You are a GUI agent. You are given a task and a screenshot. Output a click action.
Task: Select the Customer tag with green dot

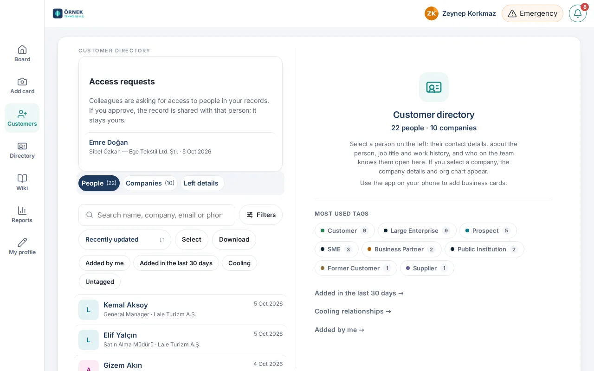tap(345, 230)
